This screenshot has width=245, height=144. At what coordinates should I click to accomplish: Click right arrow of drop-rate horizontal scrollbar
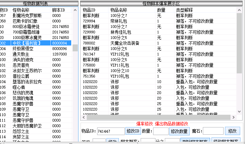(x=234, y=117)
